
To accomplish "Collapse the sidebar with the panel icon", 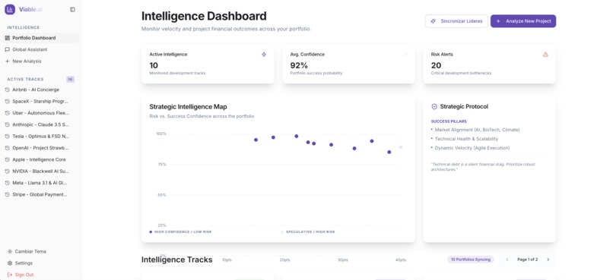I will click(x=72, y=9).
